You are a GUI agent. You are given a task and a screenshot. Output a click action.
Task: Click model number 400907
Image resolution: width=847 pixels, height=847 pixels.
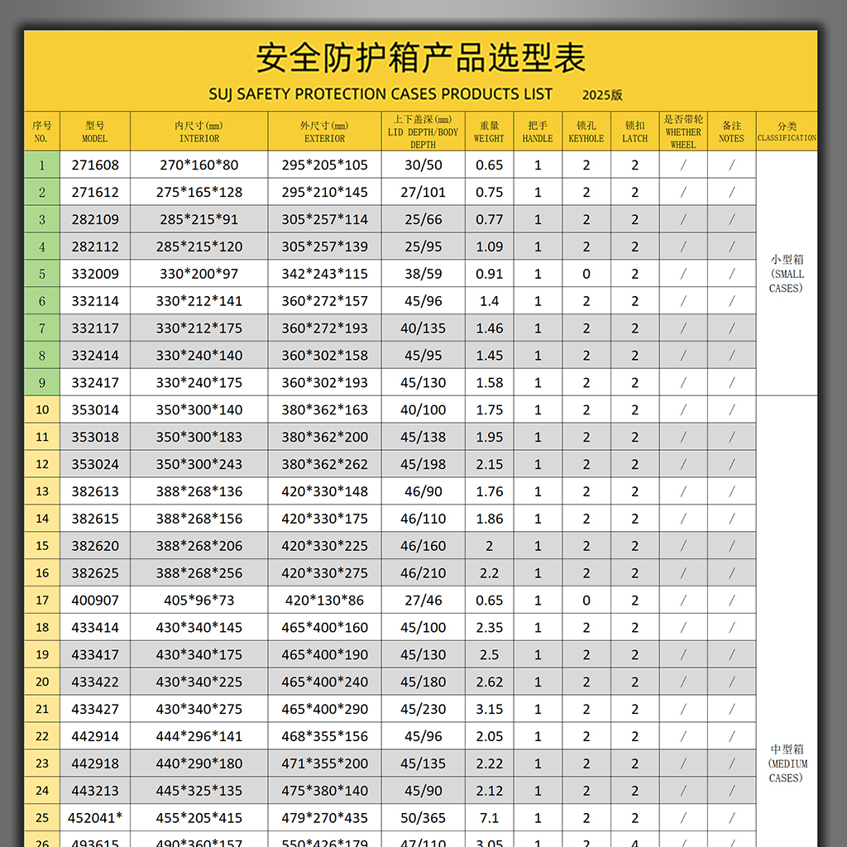click(95, 601)
